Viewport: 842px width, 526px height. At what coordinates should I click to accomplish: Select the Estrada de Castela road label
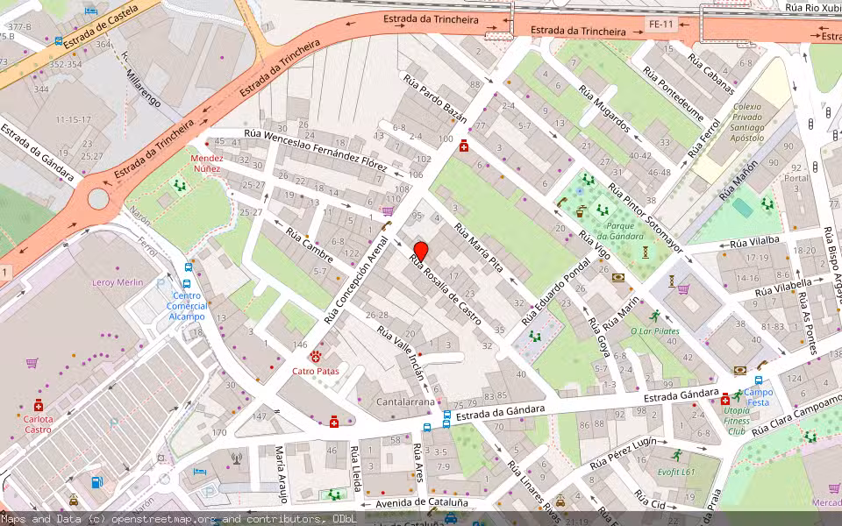point(101,27)
